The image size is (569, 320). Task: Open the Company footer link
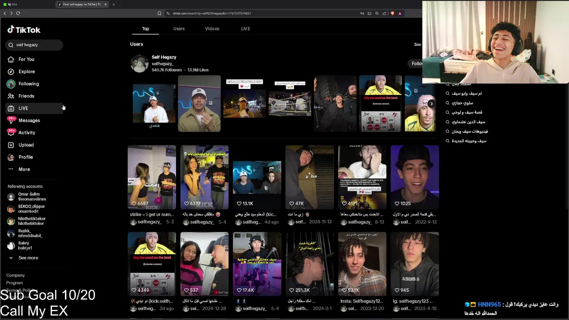point(16,275)
